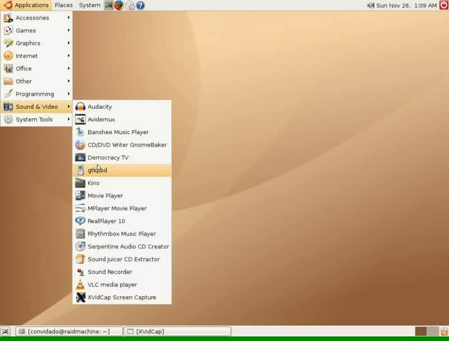This screenshot has width=449, height=341.
Task: Click the red power button icon
Action: pos(443,5)
